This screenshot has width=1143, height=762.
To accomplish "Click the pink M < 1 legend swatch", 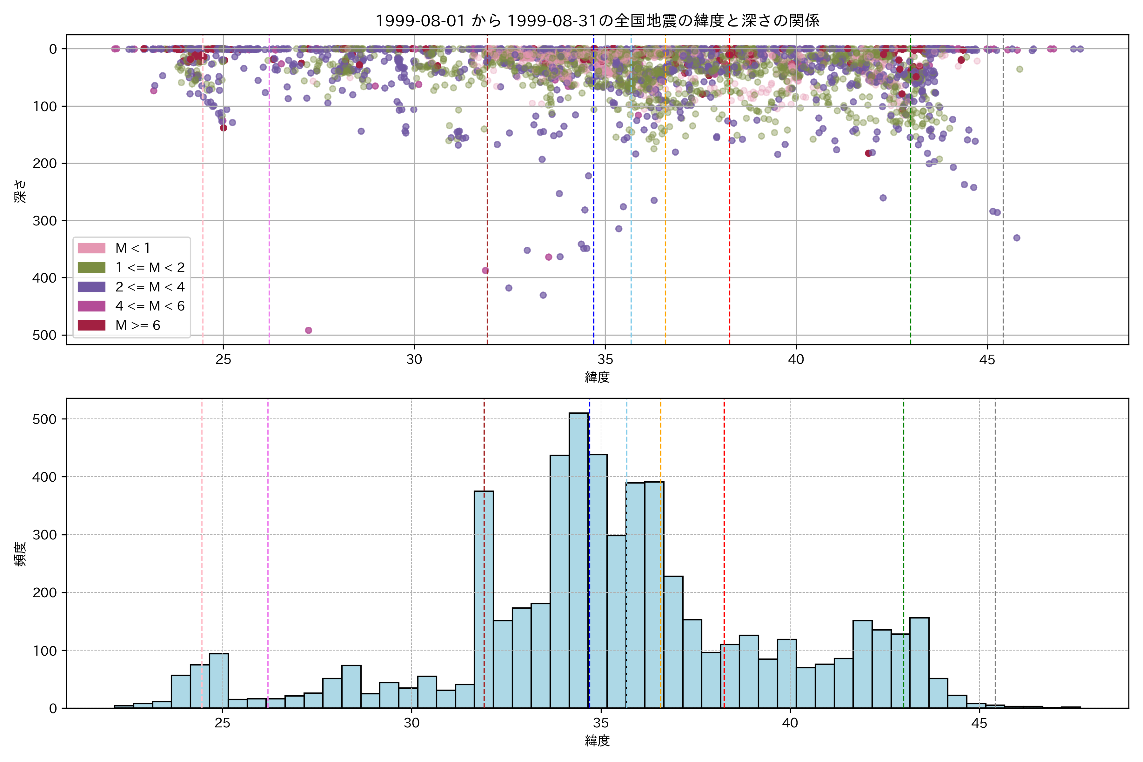I will pos(91,248).
